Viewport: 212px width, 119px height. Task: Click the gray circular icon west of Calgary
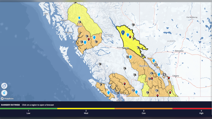[165, 75]
